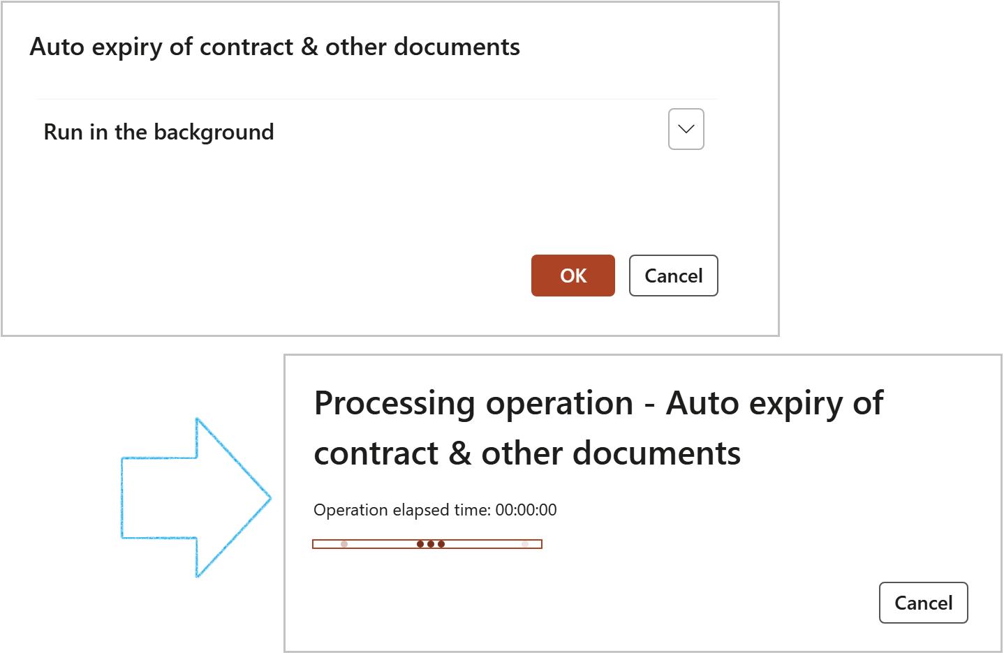Click the Processing operation heading text
Viewport: 1004px width, 655px height.
[x=598, y=428]
